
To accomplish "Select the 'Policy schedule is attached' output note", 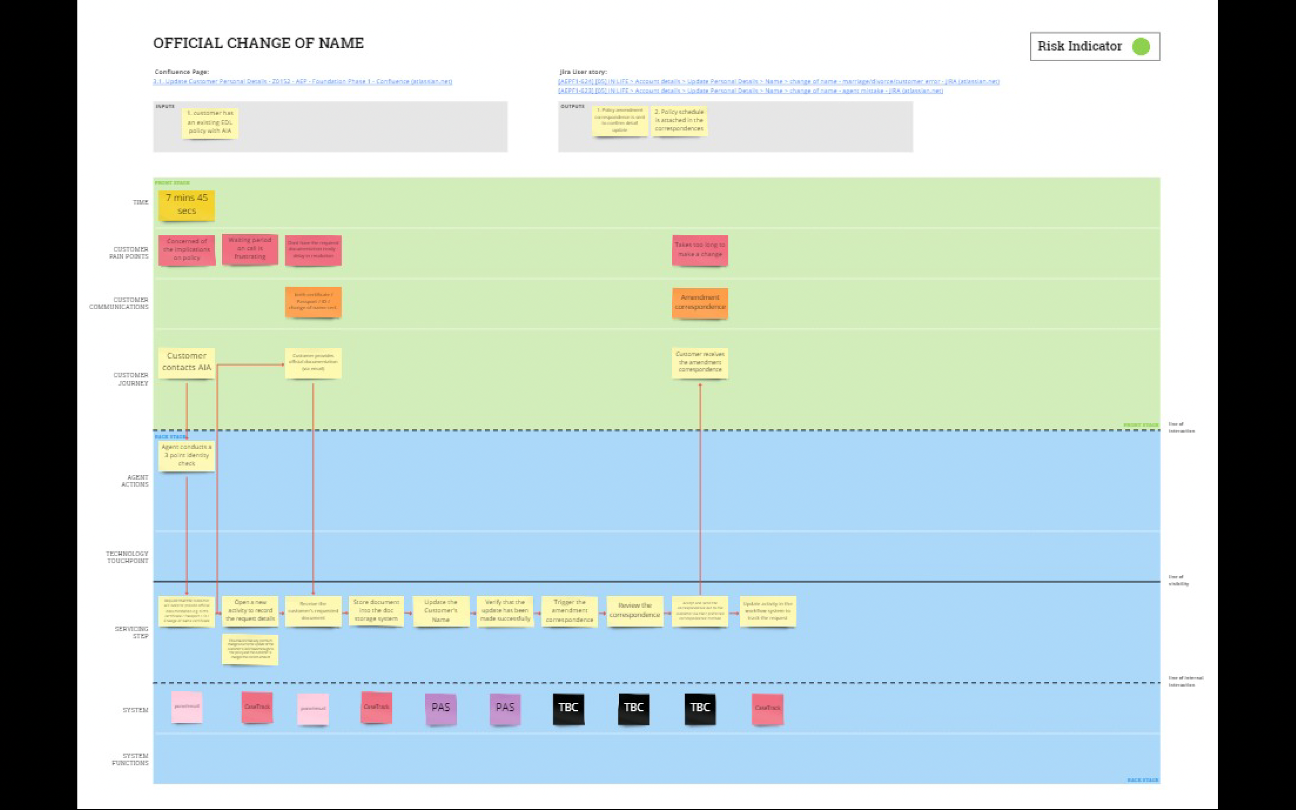I will (x=679, y=121).
